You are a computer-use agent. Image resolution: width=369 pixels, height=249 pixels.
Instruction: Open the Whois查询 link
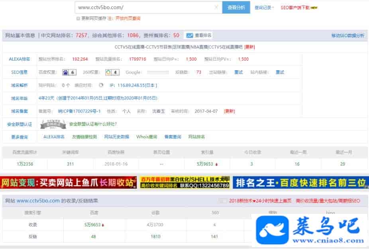pyautogui.click(x=147, y=137)
